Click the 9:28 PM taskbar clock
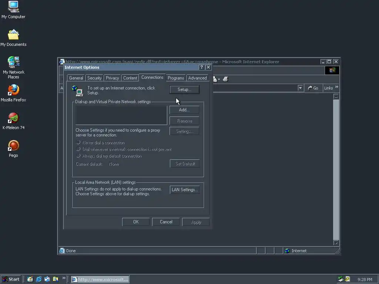The height and width of the screenshot is (284, 379). click(365, 280)
